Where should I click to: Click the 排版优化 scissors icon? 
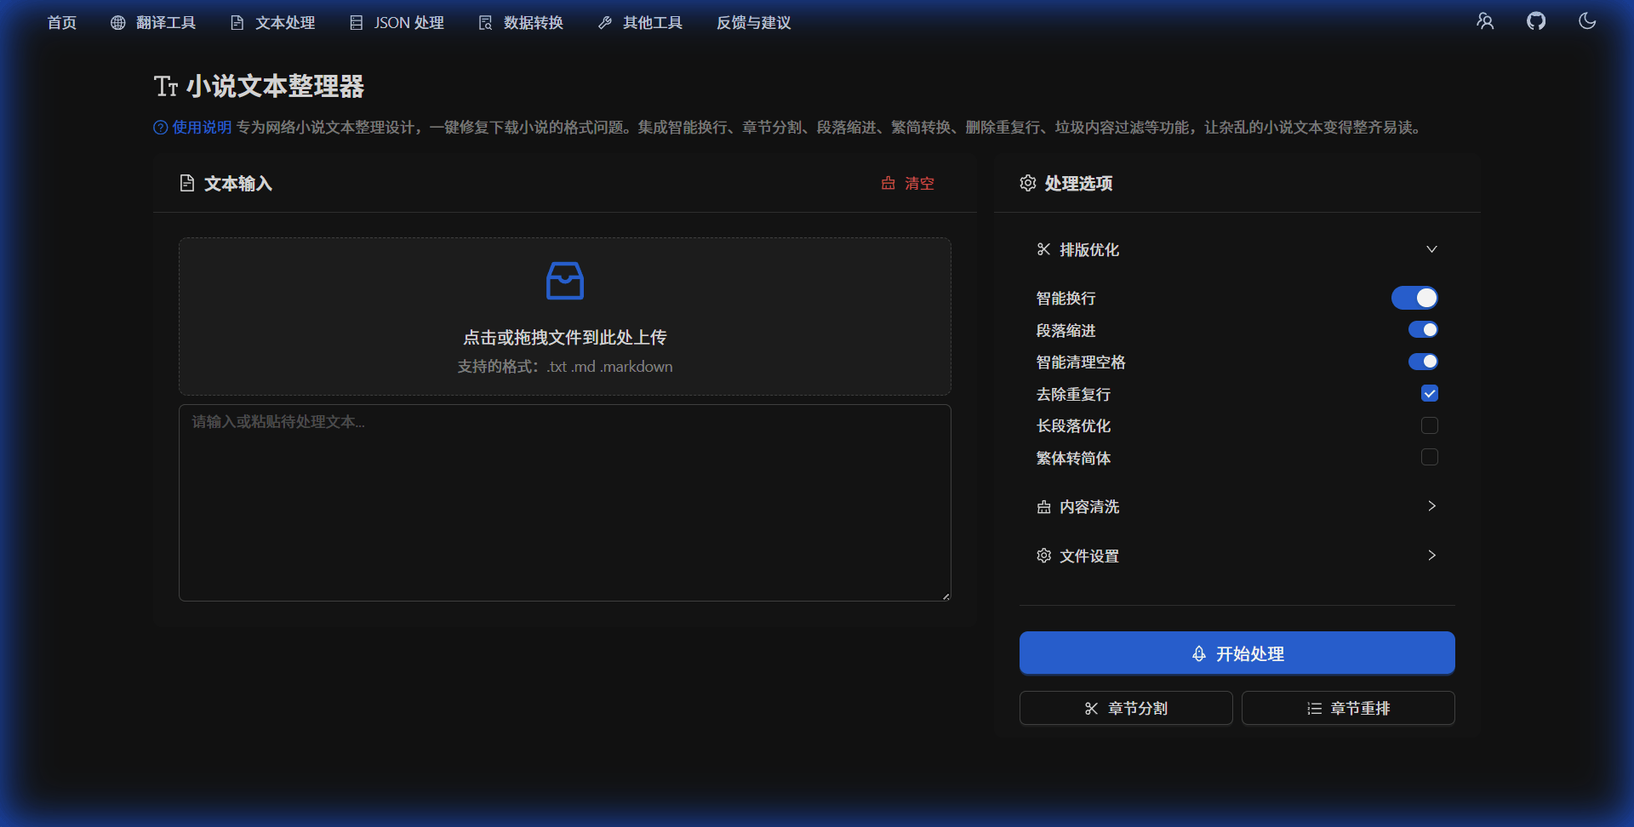point(1043,249)
